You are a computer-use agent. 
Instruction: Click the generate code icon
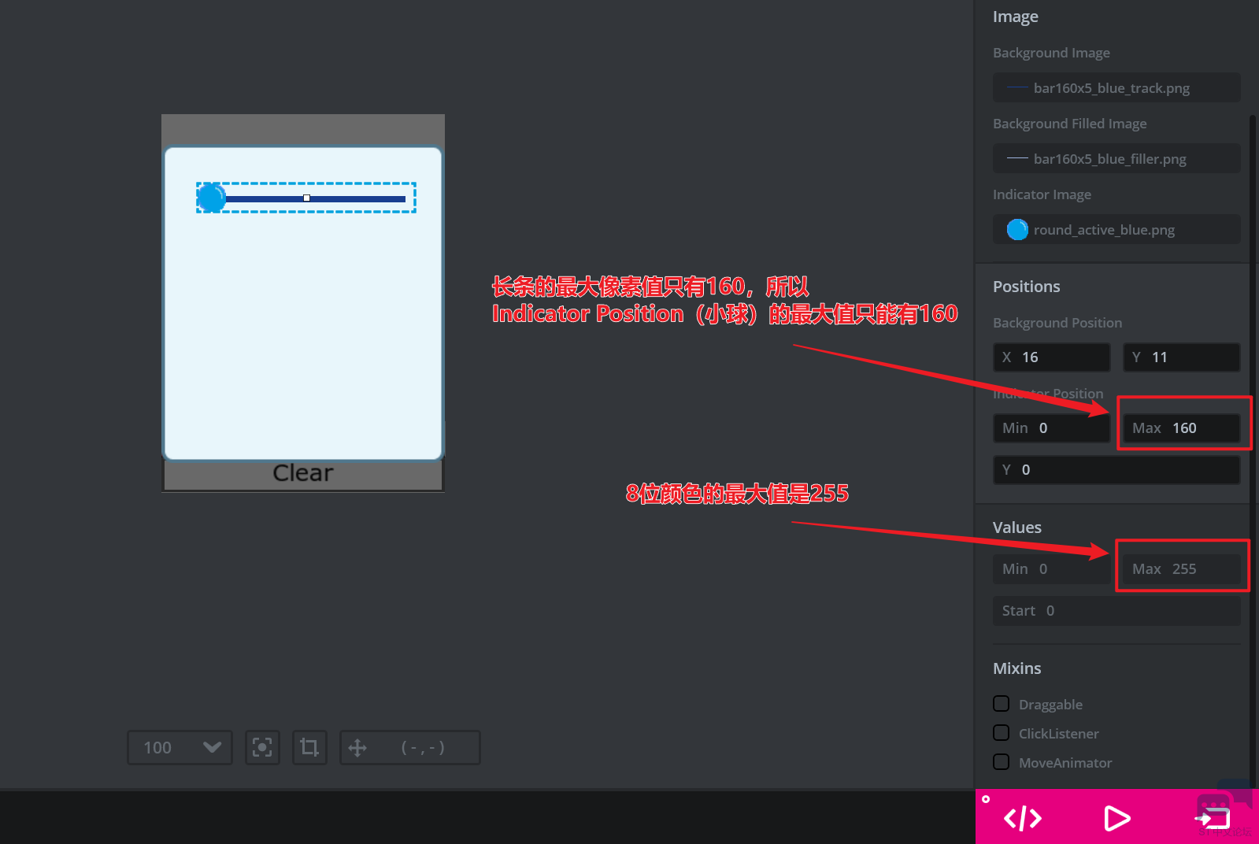pyautogui.click(x=1023, y=818)
